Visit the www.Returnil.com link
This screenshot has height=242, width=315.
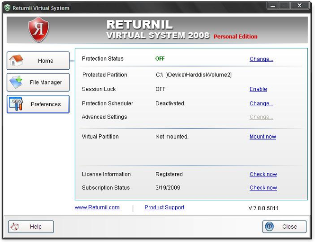pyautogui.click(x=97, y=207)
